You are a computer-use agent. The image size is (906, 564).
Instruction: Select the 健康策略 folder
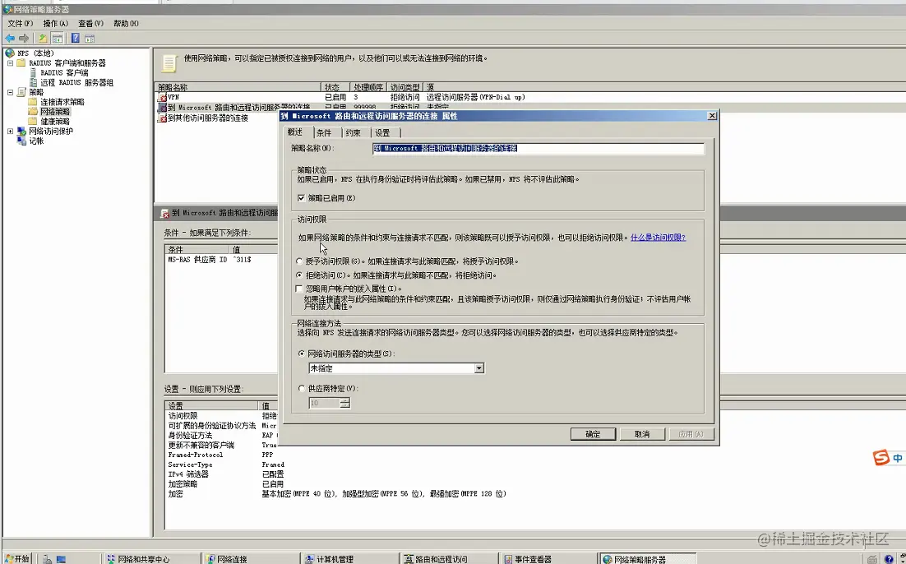[55, 122]
